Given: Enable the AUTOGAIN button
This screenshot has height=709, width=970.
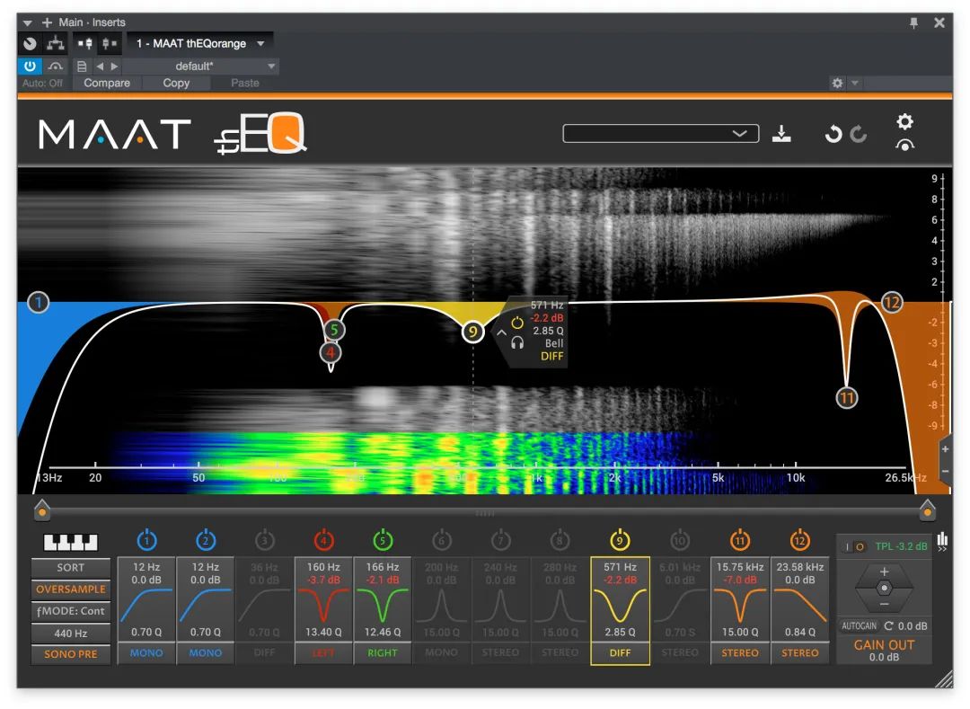Looking at the screenshot, I should click(859, 626).
